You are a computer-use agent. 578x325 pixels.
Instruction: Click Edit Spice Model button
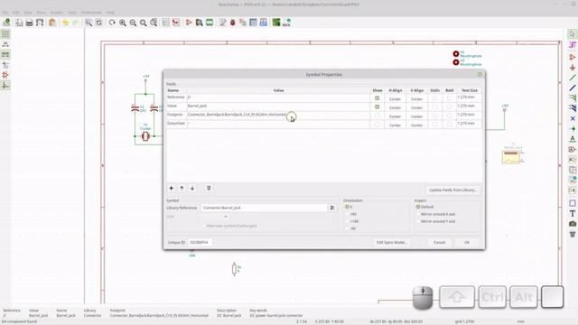(391, 243)
